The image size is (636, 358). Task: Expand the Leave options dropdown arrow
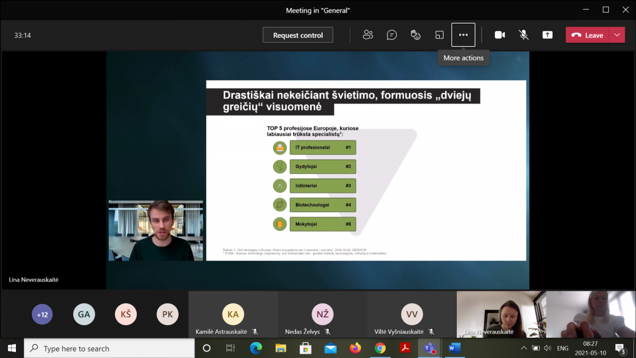click(x=616, y=35)
